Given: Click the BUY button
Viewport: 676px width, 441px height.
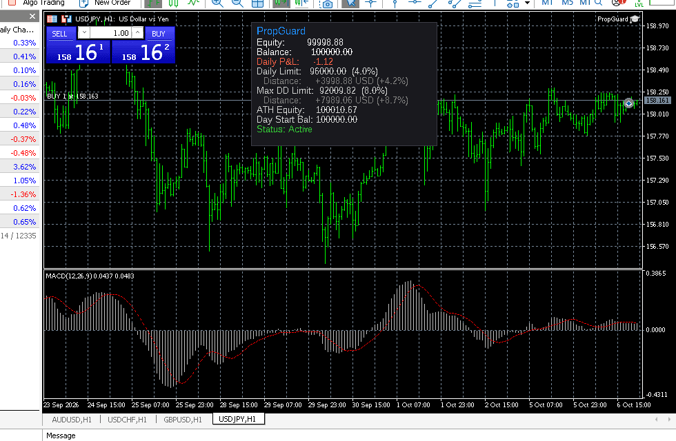Looking at the screenshot, I should [x=159, y=34].
